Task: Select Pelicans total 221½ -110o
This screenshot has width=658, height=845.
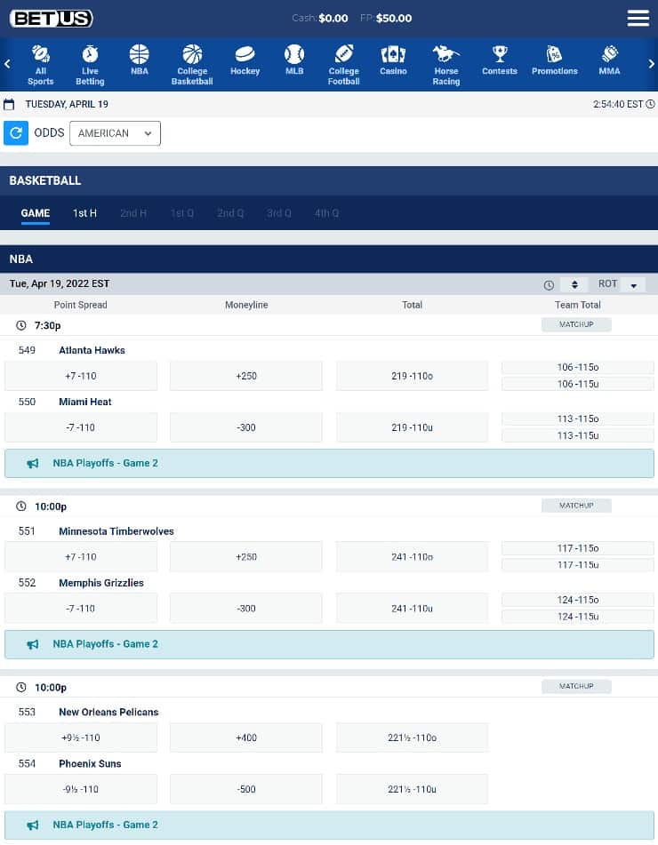Action: (412, 737)
